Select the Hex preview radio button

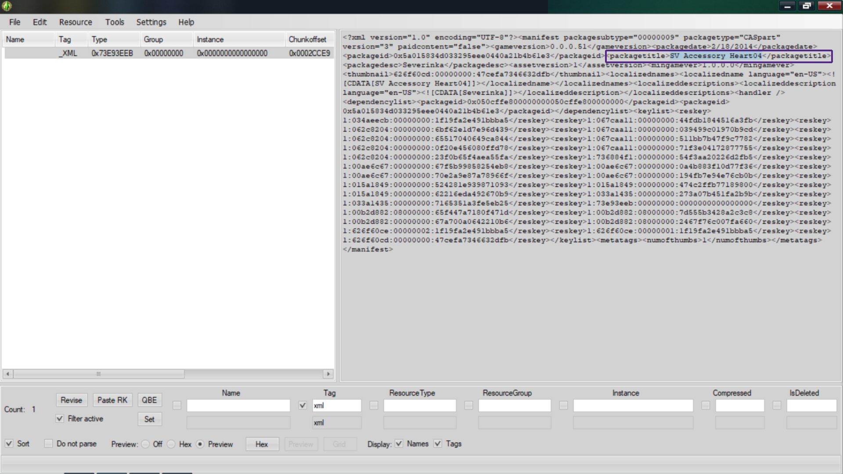tap(171, 444)
